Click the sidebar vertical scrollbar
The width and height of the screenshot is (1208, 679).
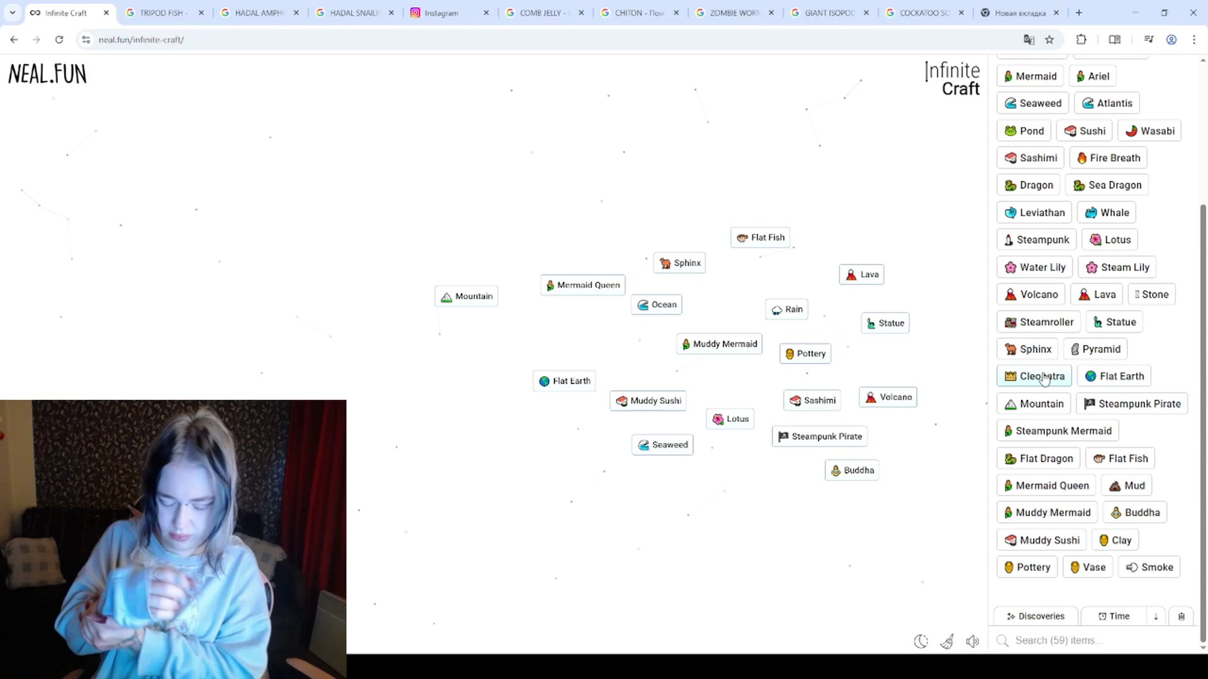(x=1203, y=421)
